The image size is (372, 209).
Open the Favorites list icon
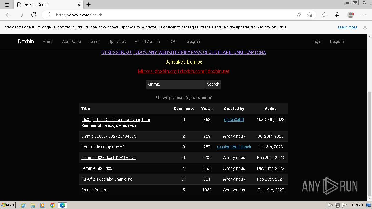point(324,15)
